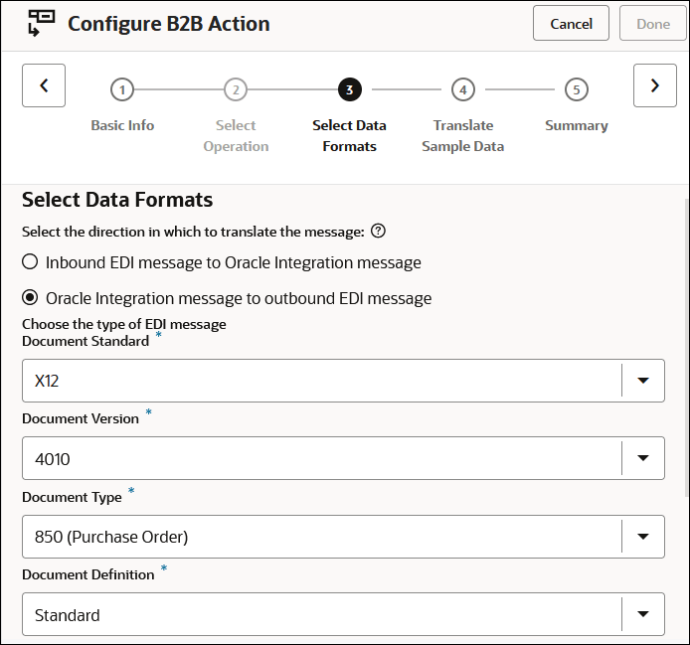Open the help icon beside translation direction
The image size is (690, 645).
[378, 231]
